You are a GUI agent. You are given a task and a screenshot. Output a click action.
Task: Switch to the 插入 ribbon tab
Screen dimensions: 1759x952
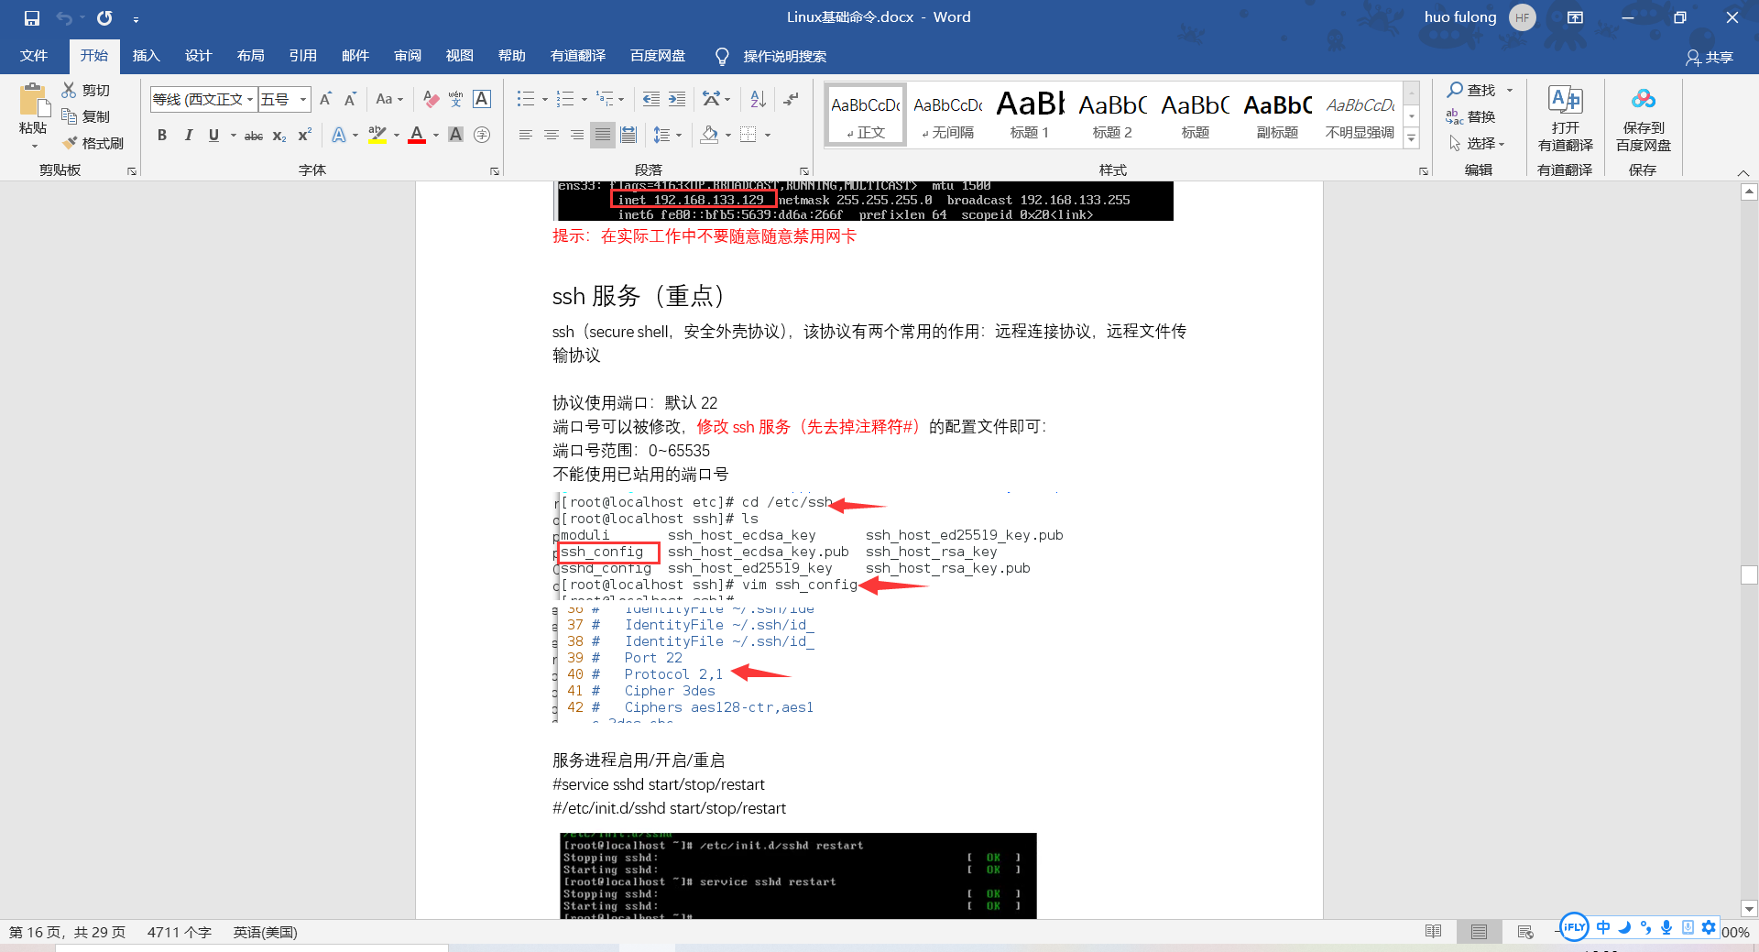click(146, 56)
